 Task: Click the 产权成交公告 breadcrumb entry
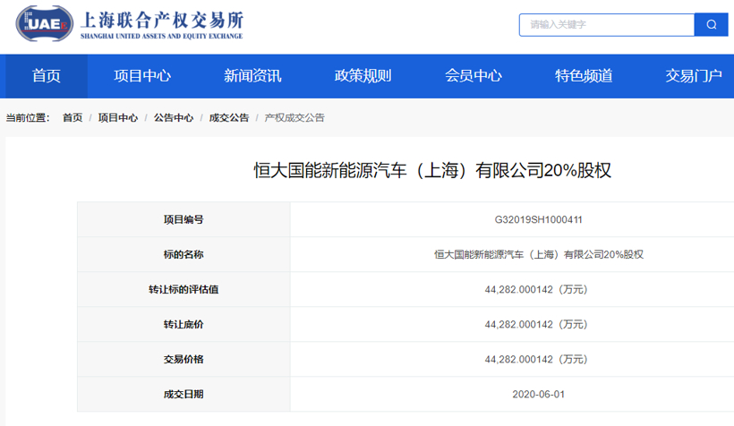294,117
